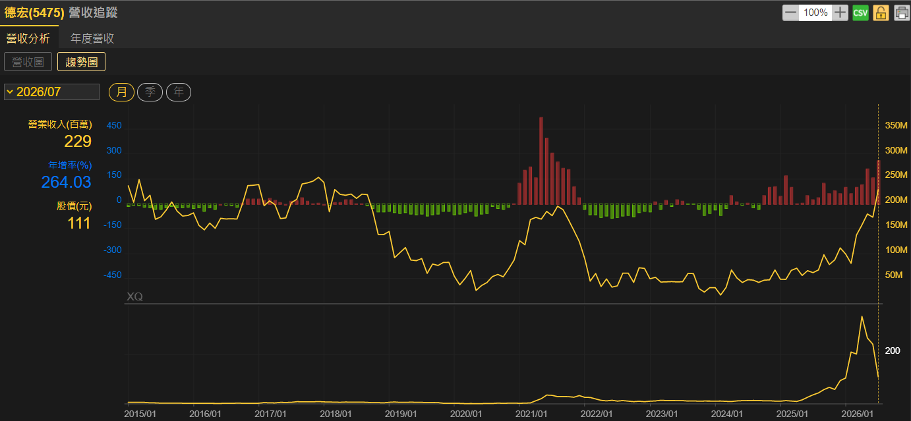Select the 趨勢圖 view button

[x=82, y=62]
